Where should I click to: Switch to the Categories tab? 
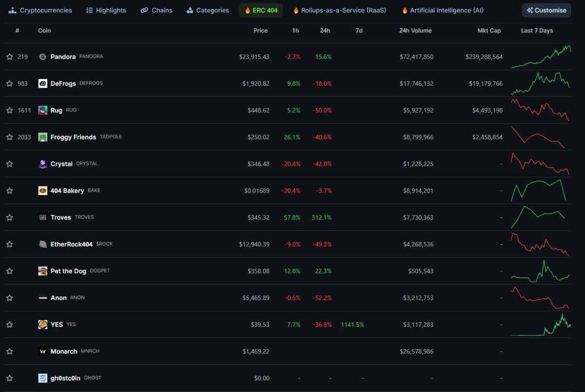tap(208, 10)
